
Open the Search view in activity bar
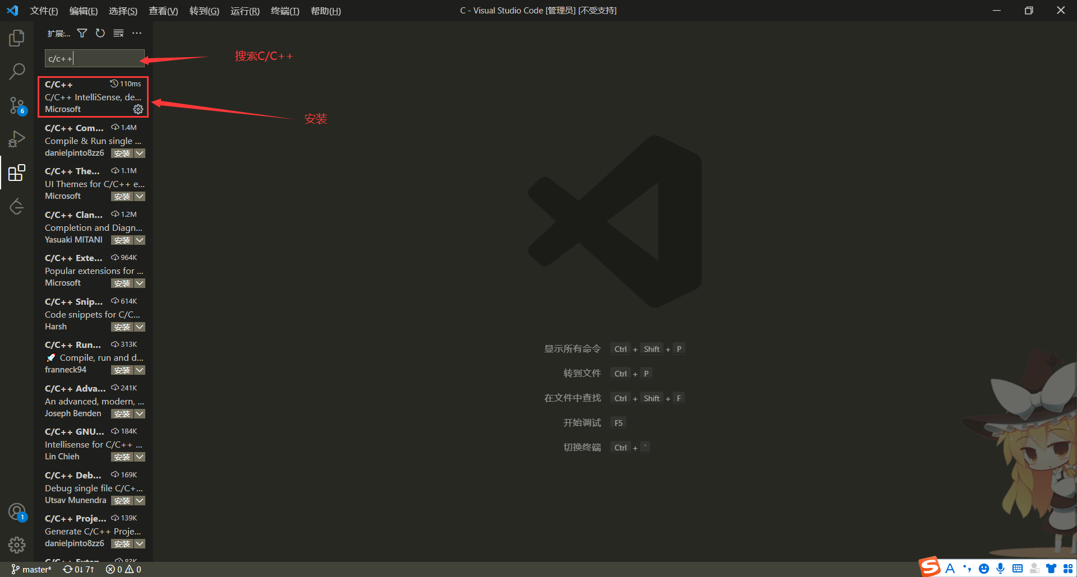(17, 71)
